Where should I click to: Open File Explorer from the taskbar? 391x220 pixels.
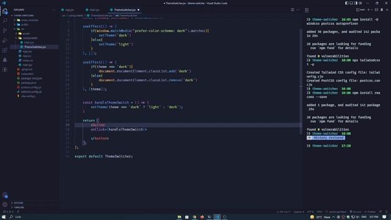[x=179, y=217]
